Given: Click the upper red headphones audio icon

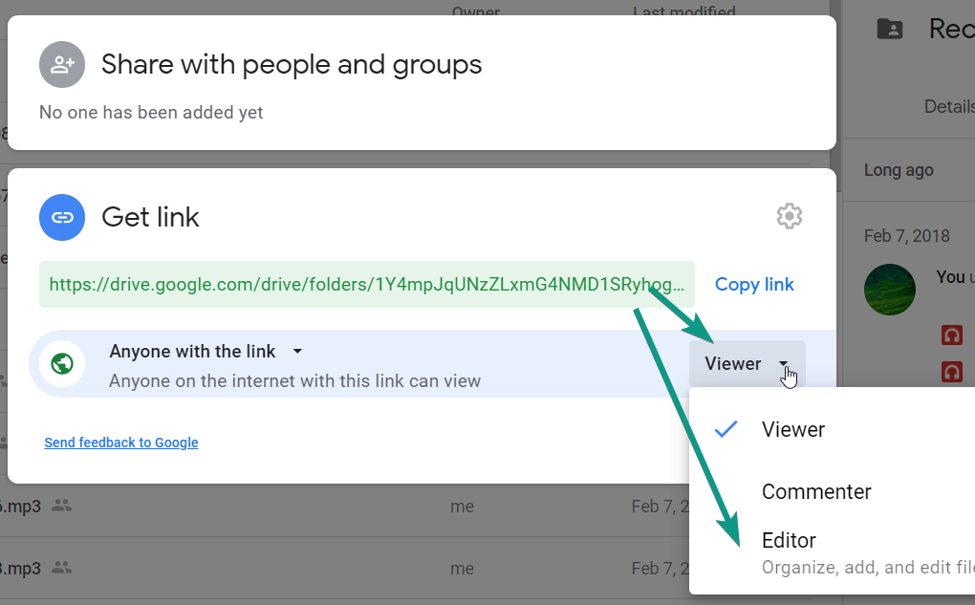Looking at the screenshot, I should (x=951, y=335).
